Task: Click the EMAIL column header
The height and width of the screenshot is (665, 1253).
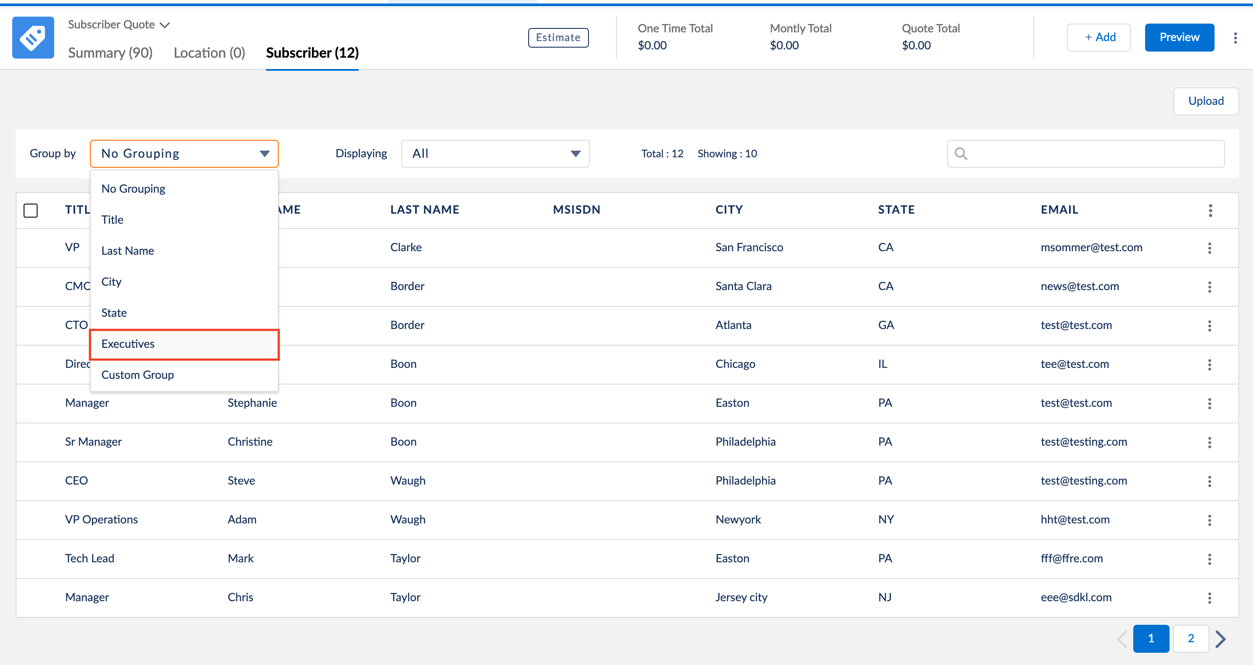Action: tap(1059, 210)
